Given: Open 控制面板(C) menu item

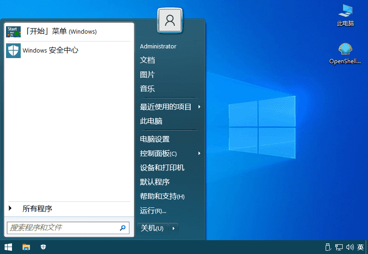Looking at the screenshot, I should tap(158, 154).
